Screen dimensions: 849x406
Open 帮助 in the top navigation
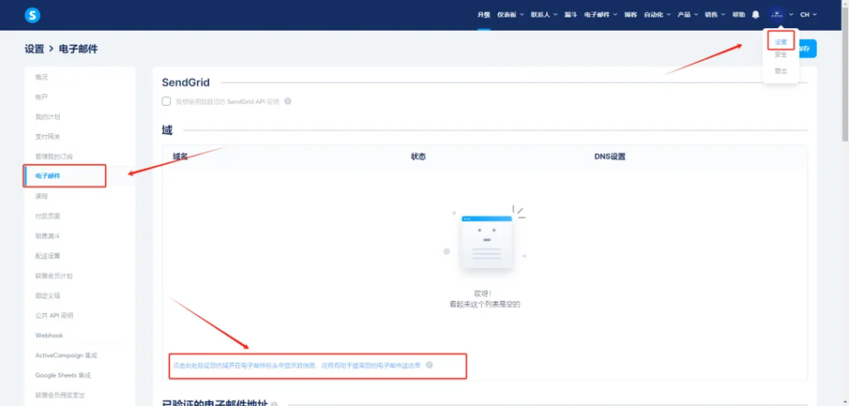click(x=739, y=15)
